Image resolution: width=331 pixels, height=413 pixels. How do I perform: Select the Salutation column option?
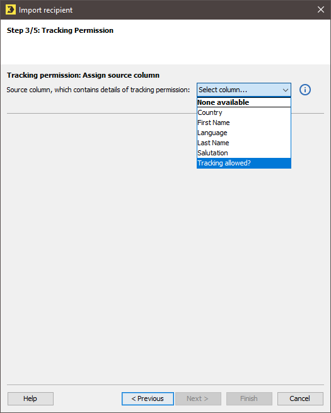(x=244, y=153)
